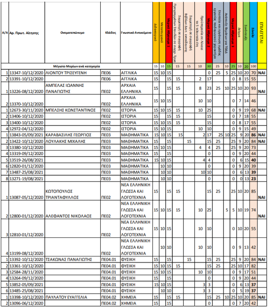Click "ΧΗΜΕΙΑ" in row 13096-06/12/2020
268x307 pixels.
click(129, 303)
